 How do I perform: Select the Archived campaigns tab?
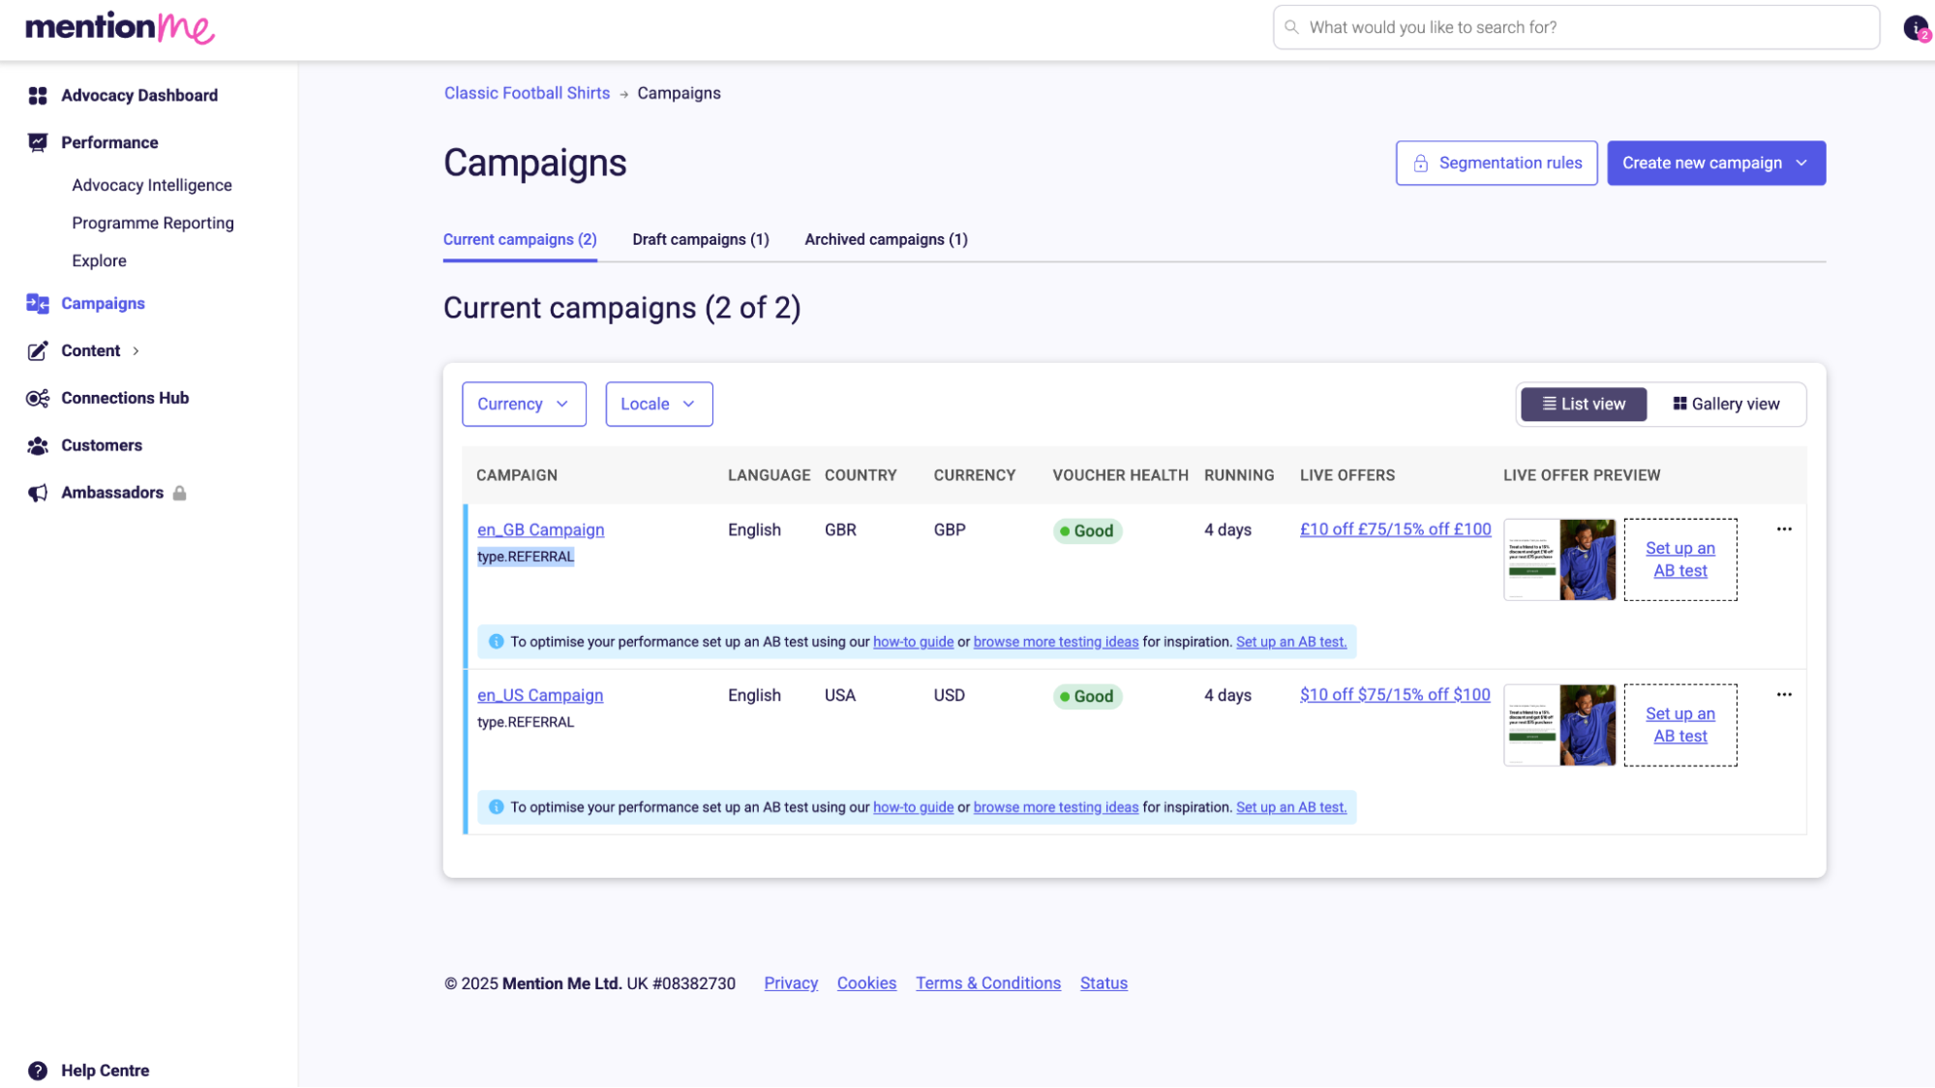(886, 239)
